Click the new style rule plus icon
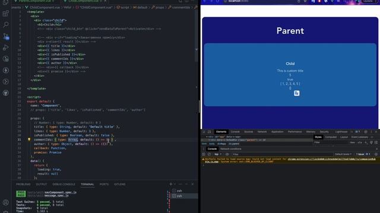Image resolution: width=380 pixels, height=213 pixels. click(x=366, y=143)
